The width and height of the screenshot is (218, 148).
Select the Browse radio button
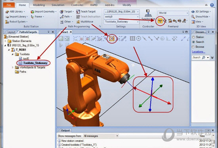193,47
